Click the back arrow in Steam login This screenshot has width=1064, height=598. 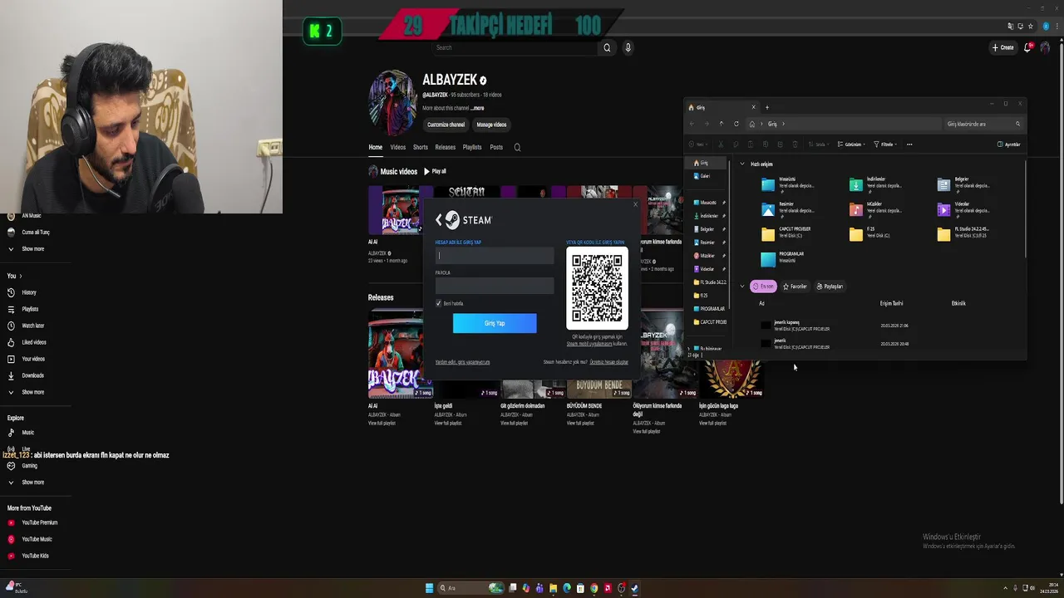point(439,220)
